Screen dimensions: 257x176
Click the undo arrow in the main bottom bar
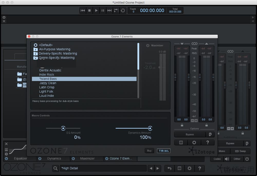[x=169, y=168]
